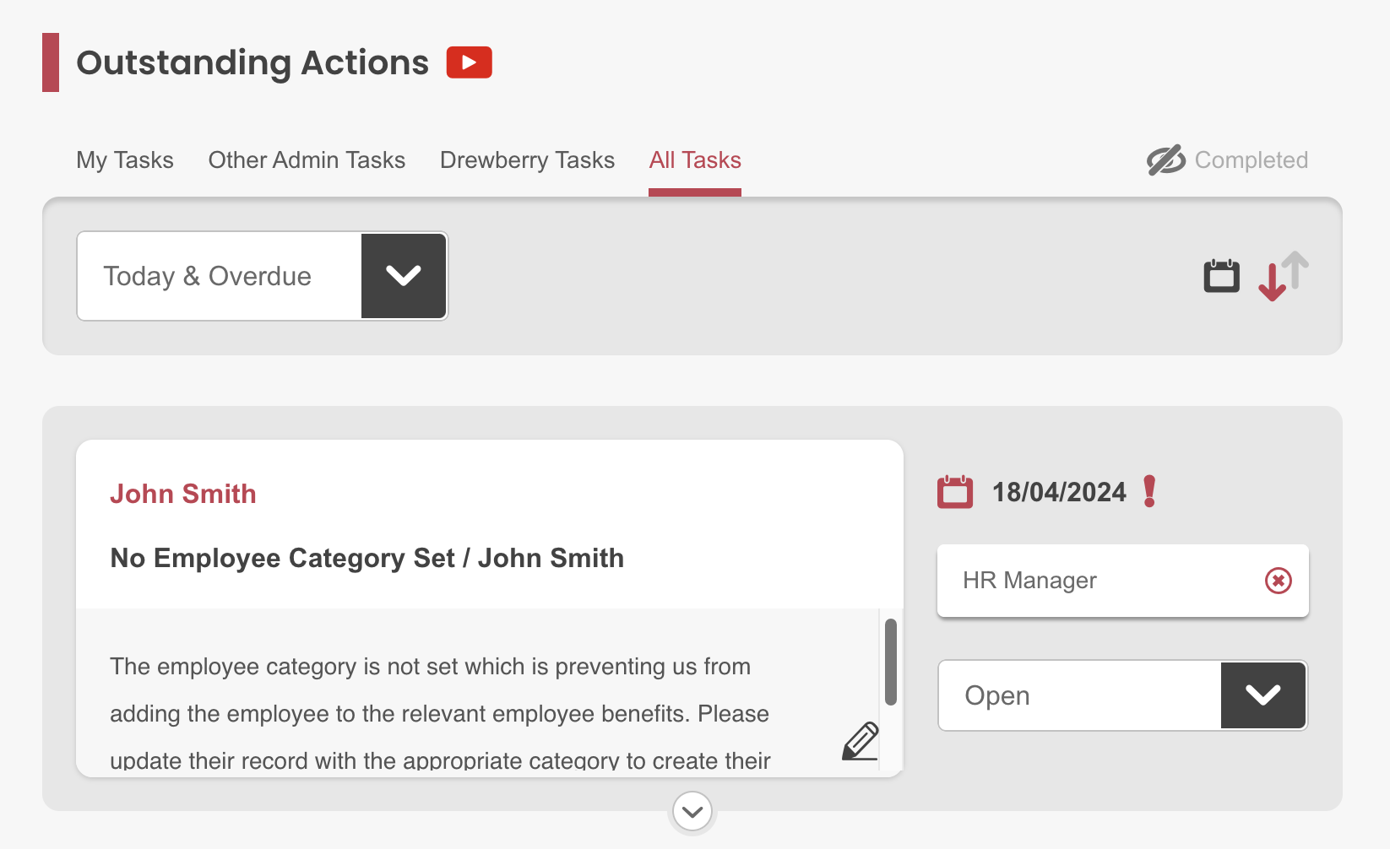Image resolution: width=1390 pixels, height=849 pixels.
Task: Open John Smith employee link
Action: [183, 494]
